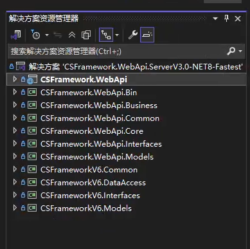Click C# icon of CSFrameworkV6.Models
This screenshot has height=249, width=250.
coord(32,208)
